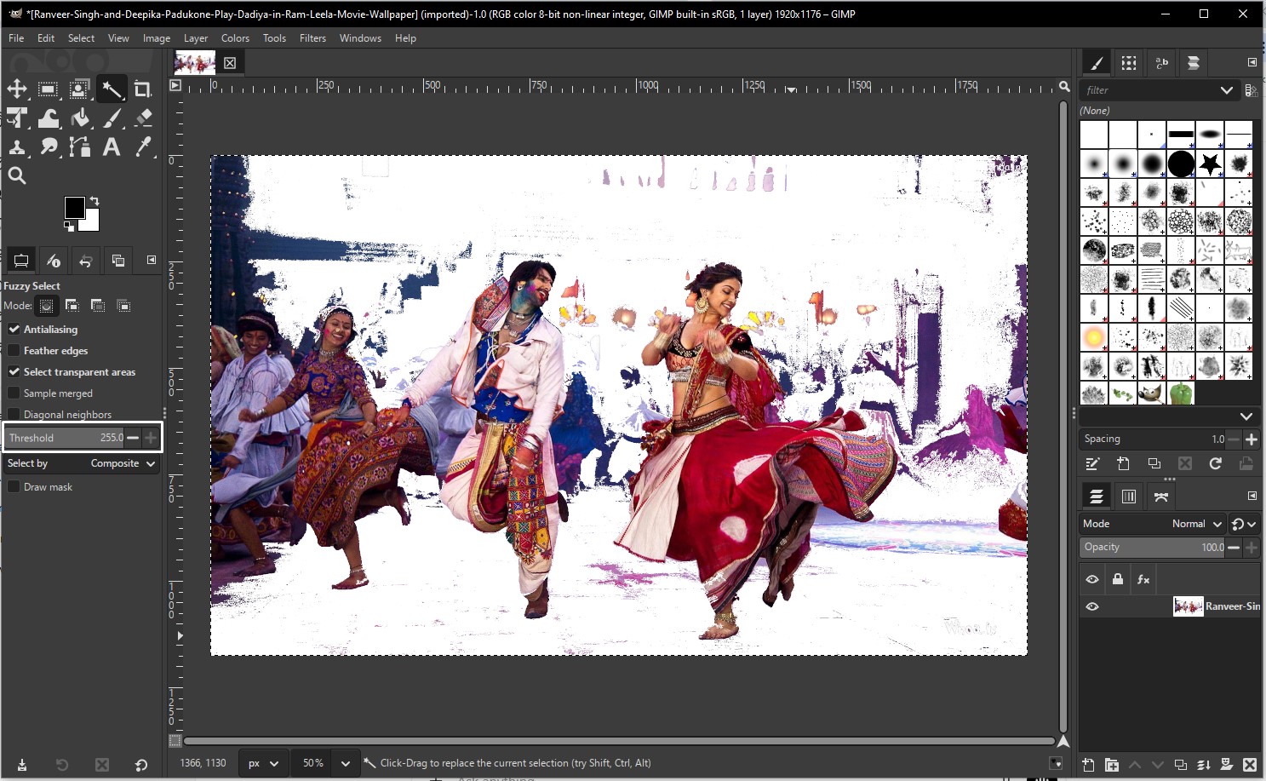Open the zoom percentage 50% dropdown
This screenshot has width=1266, height=781.
tap(345, 763)
